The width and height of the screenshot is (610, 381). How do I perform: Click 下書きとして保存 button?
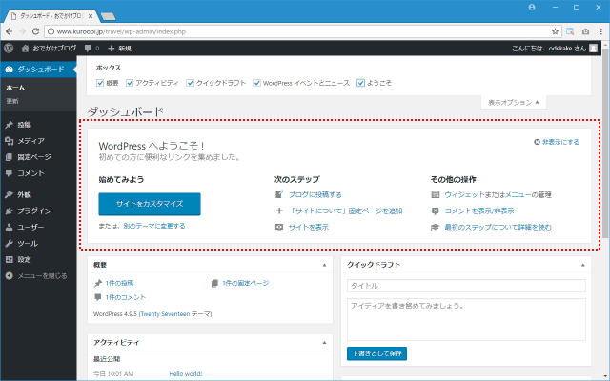[x=376, y=353]
